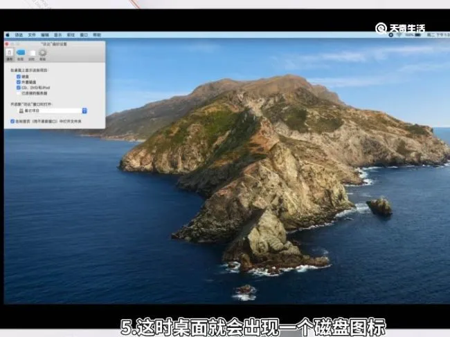This screenshot has height=337, width=450.
Task: Uncheck the 硬盘 (Hard disks) checkbox
Action: [x=19, y=77]
